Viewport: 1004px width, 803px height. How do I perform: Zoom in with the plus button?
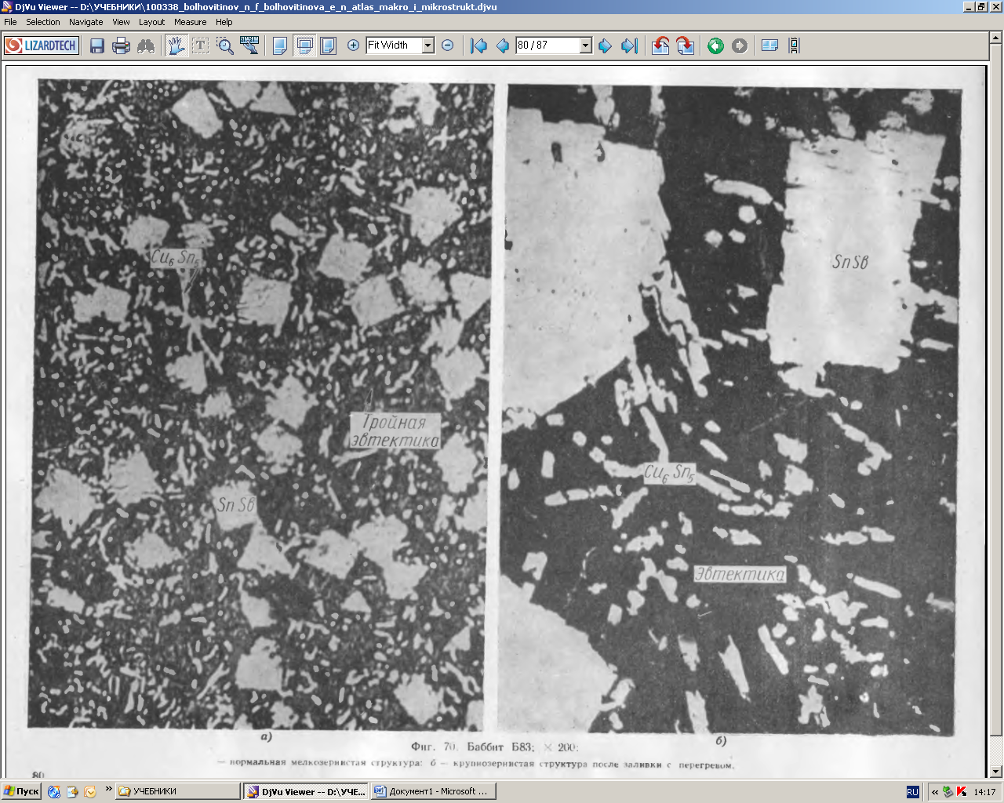(353, 45)
